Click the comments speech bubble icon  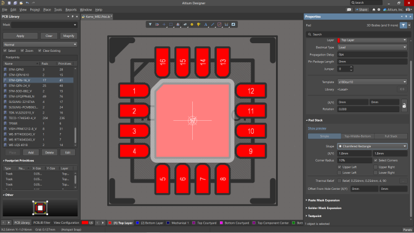click(349, 9)
